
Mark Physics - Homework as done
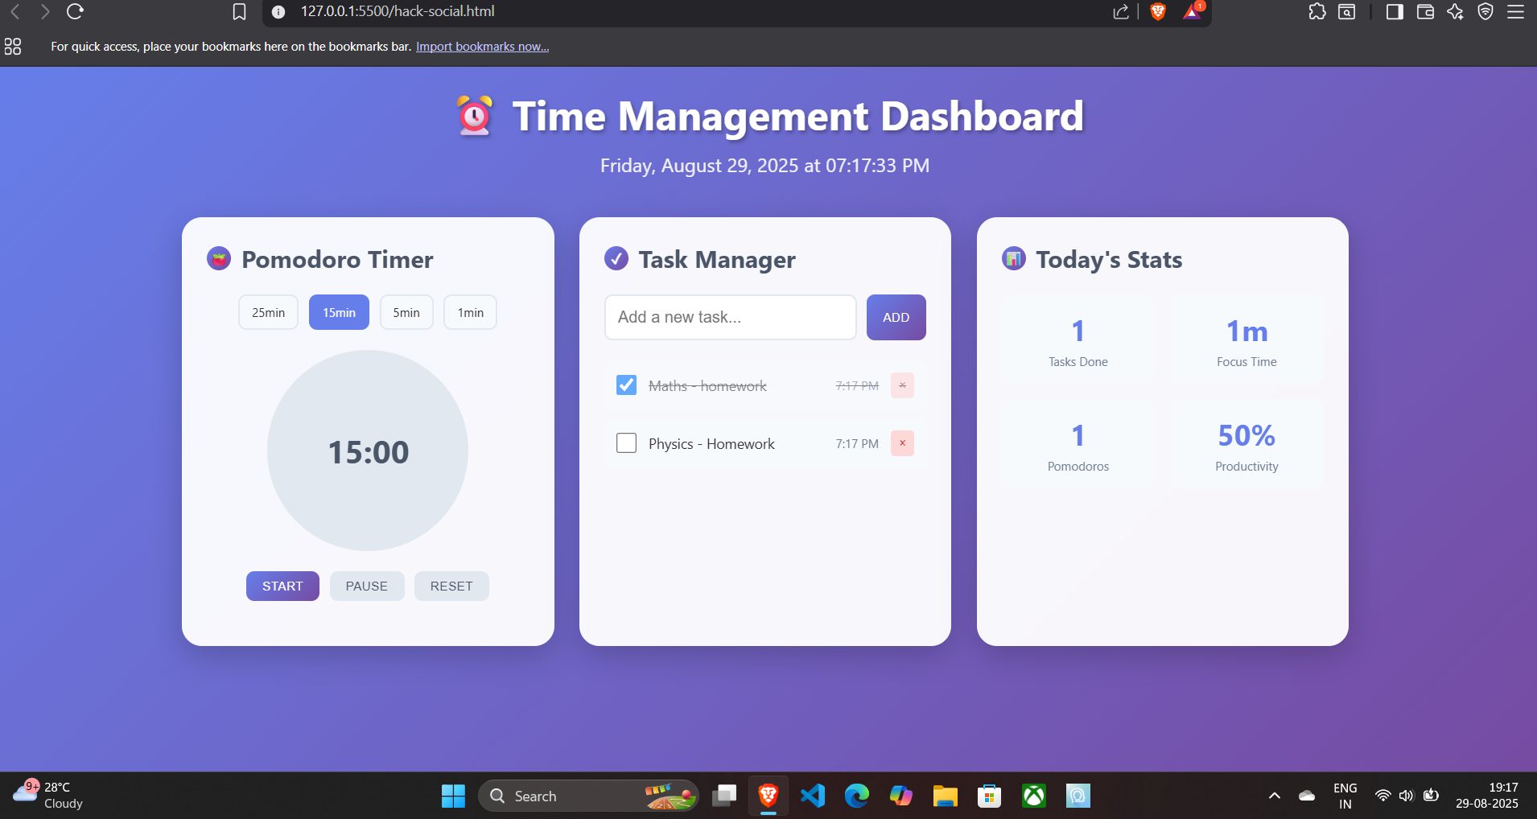coord(627,442)
